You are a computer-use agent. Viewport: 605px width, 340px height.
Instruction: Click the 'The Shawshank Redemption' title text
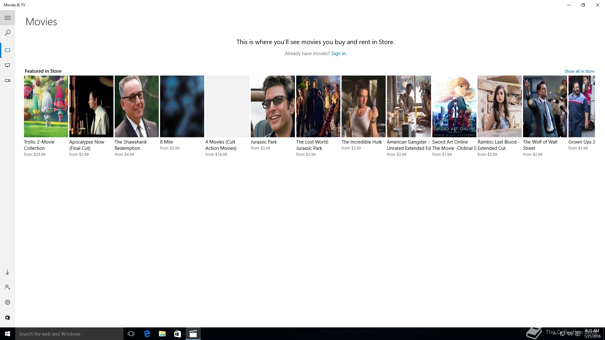pos(131,145)
